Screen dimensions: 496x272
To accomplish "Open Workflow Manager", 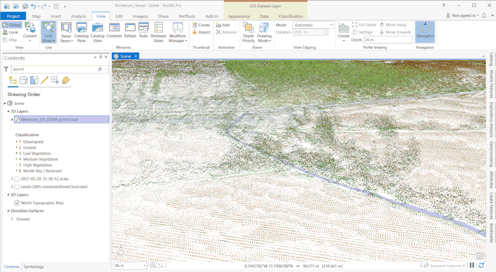I will (178, 32).
